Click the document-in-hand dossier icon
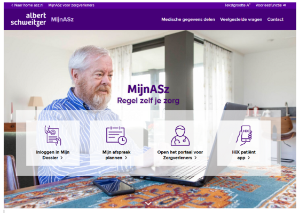Image resolution: width=299 pixels, height=213 pixels. pos(53,135)
